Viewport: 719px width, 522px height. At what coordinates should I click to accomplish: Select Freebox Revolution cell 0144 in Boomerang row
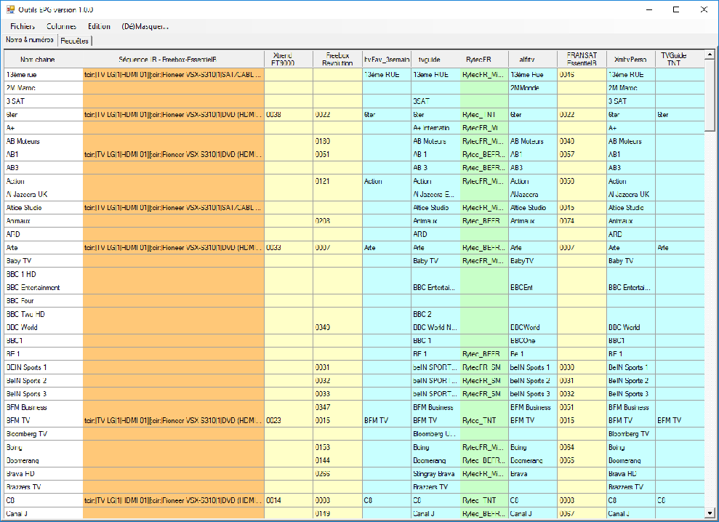[x=338, y=460]
